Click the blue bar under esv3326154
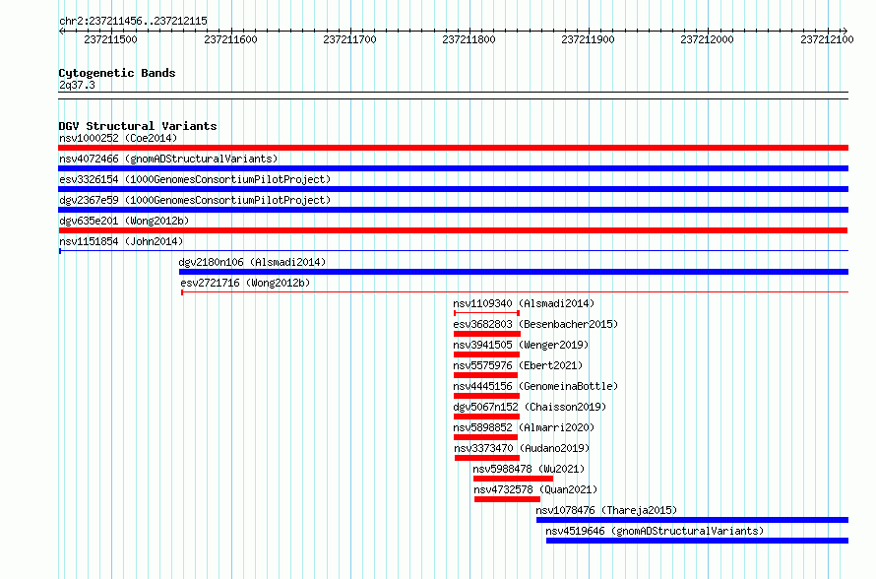This screenshot has height=579, width=876. [453, 189]
